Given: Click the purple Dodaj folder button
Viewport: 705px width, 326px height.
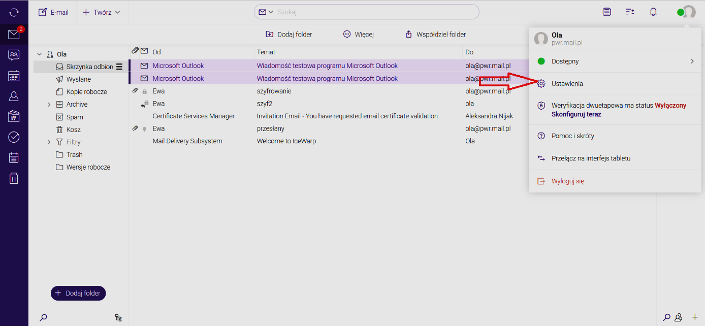Looking at the screenshot, I should pos(78,293).
